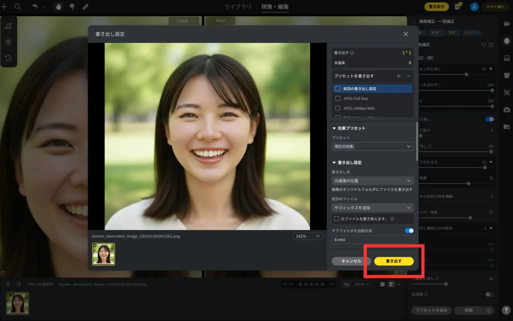
Task: Select the 子供 category tag
Action: click(454, 33)
